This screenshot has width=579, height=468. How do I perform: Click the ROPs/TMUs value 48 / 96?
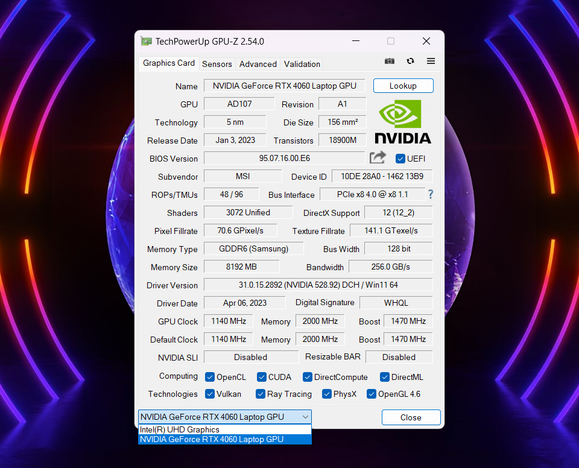coord(232,194)
